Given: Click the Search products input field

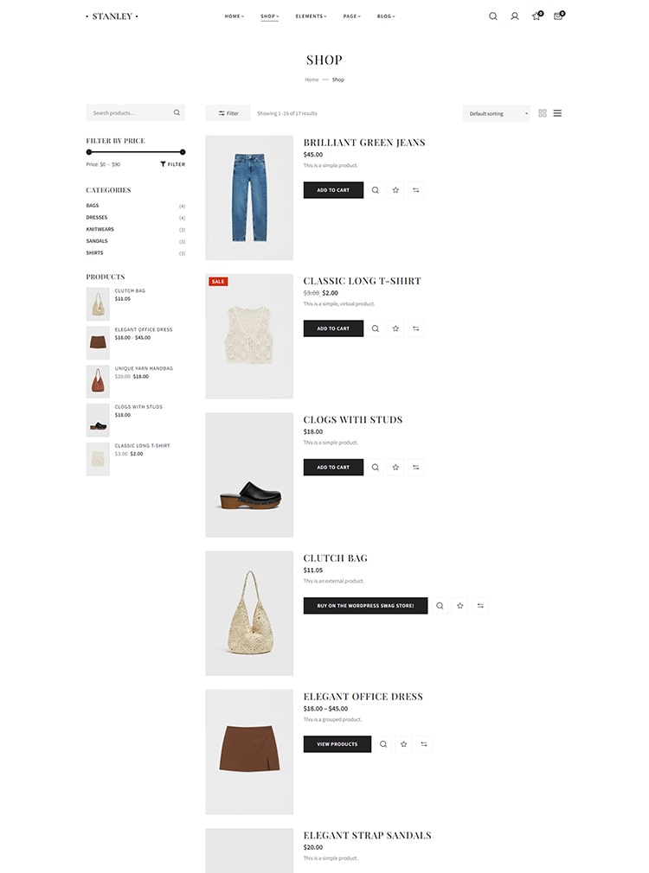Looking at the screenshot, I should pos(131,113).
